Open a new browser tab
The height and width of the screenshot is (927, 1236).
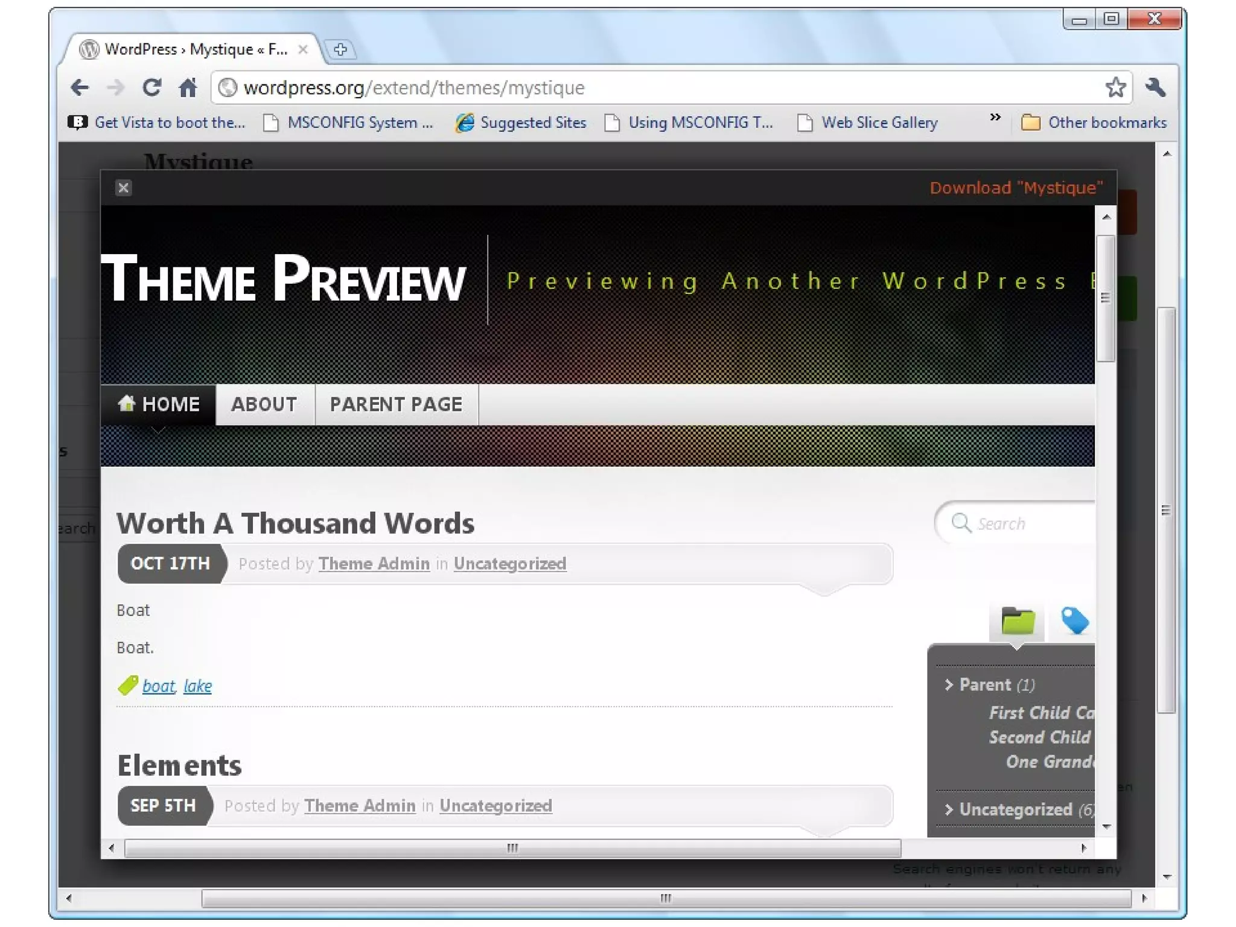(340, 49)
